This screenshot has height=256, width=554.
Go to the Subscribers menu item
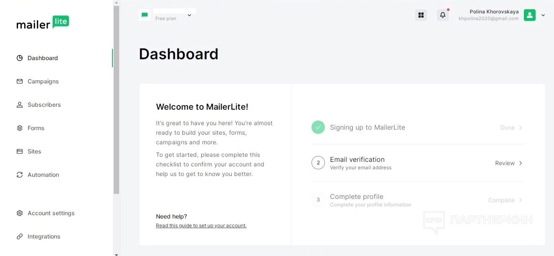pos(44,105)
